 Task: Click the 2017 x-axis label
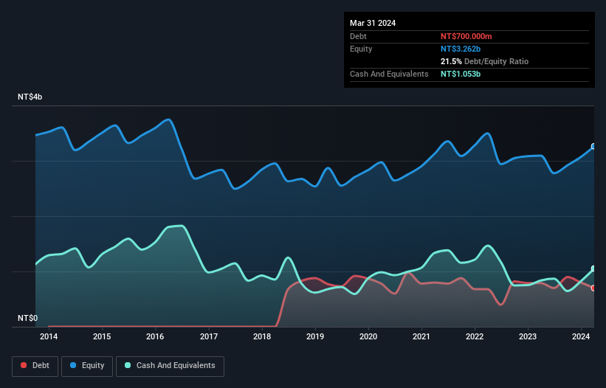pyautogui.click(x=209, y=336)
